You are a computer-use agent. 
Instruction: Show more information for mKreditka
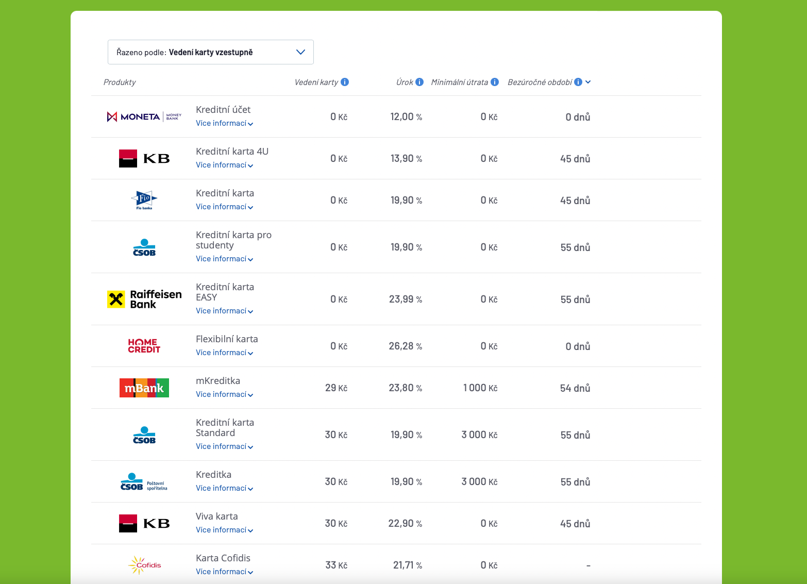tap(224, 394)
